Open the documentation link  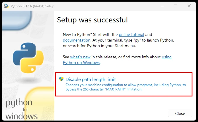coord(76,40)
